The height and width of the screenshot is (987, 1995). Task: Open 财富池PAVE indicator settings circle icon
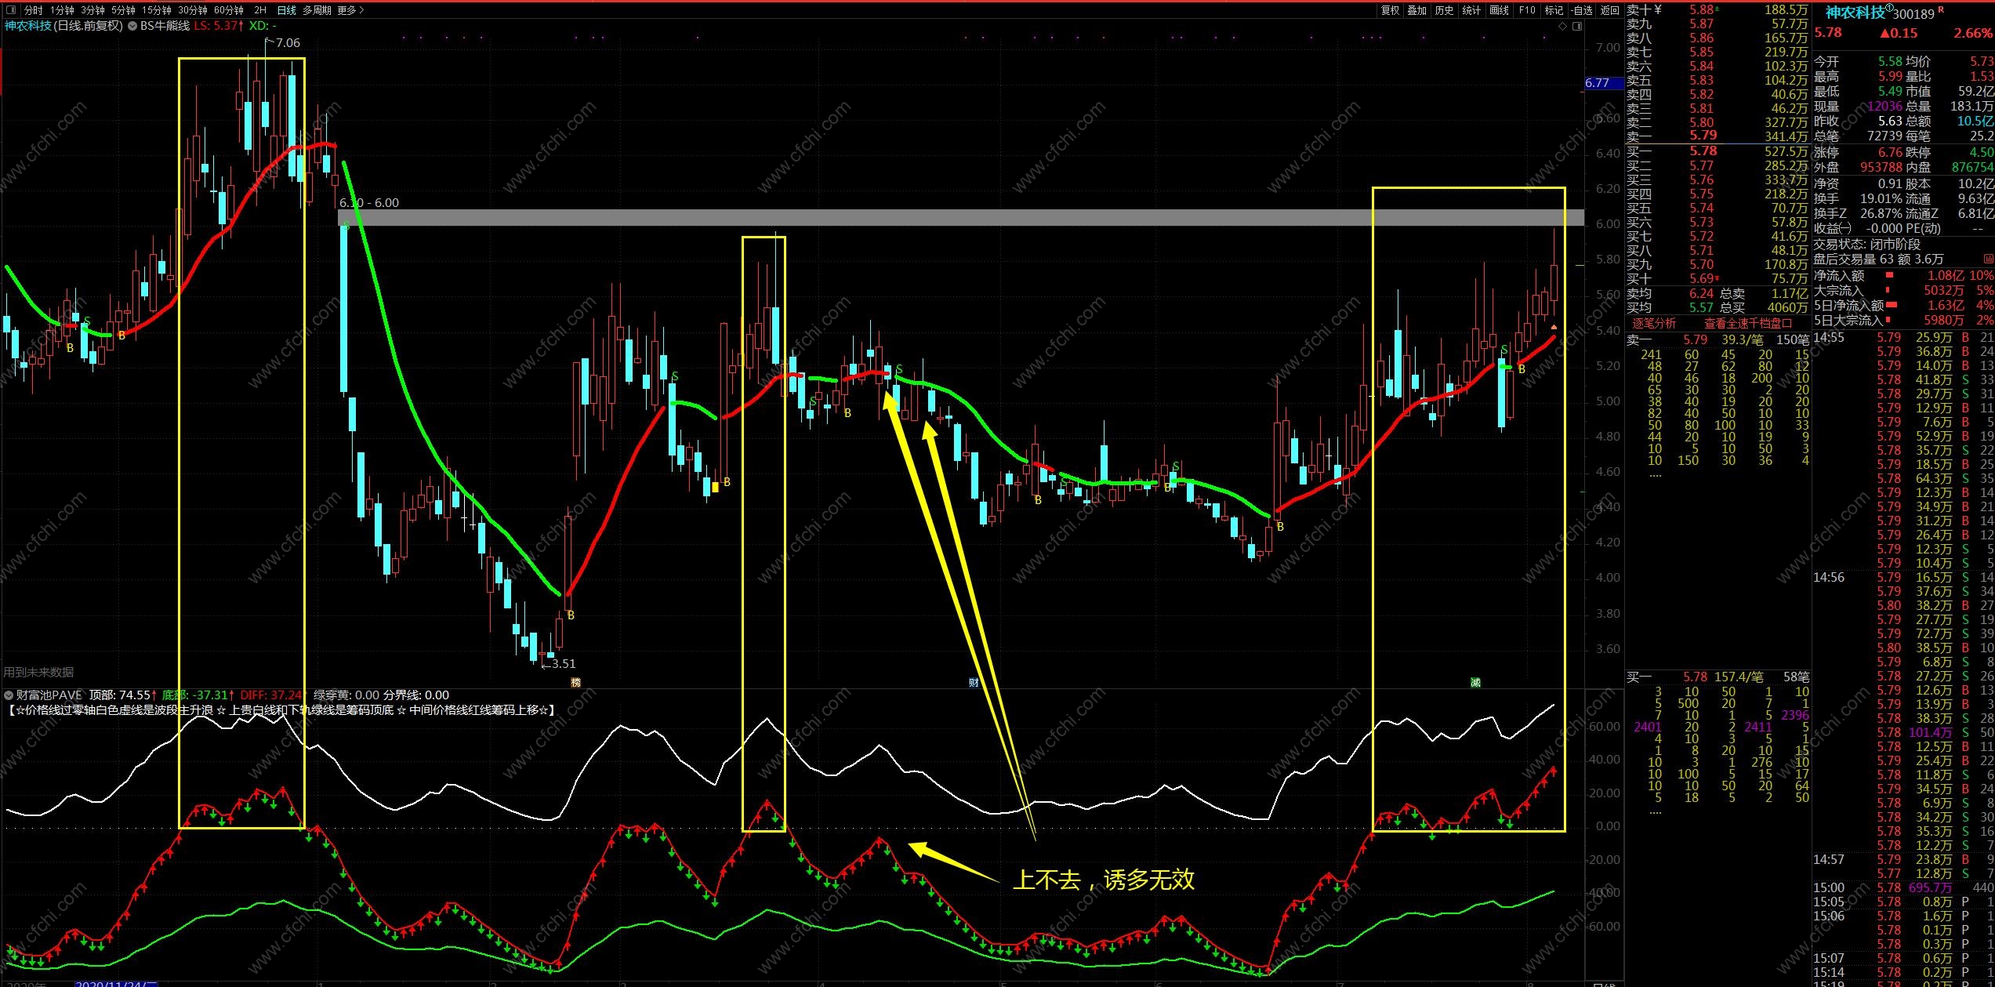[x=9, y=695]
